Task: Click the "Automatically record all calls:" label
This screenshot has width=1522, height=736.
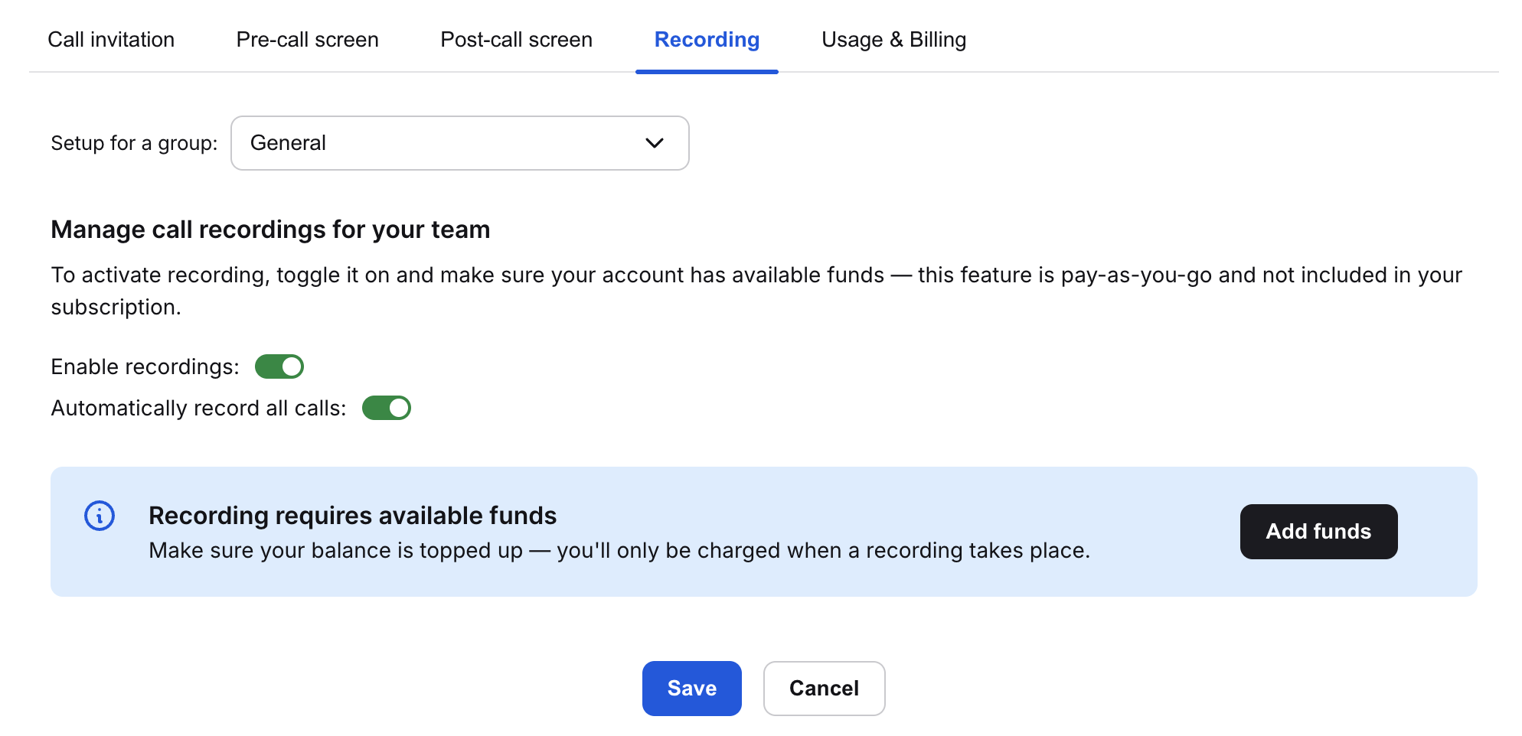Action: pyautogui.click(x=198, y=408)
